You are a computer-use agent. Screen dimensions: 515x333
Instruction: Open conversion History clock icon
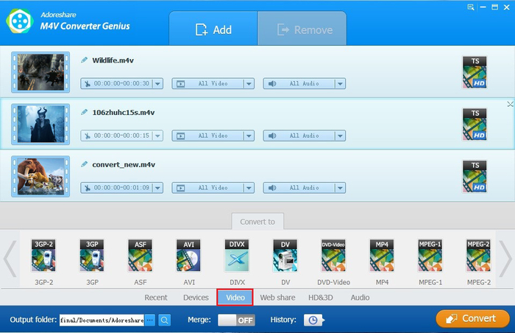tap(313, 320)
